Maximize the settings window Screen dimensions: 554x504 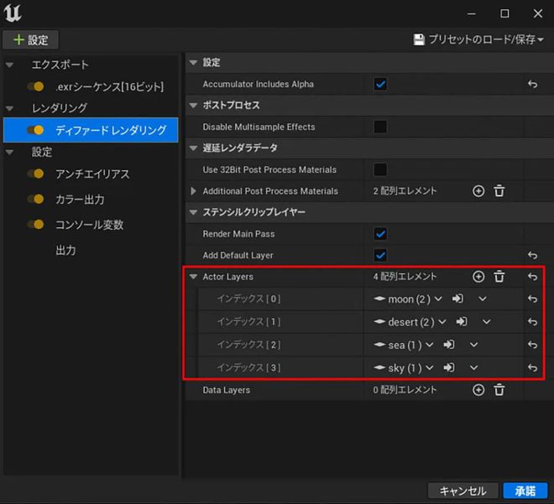504,13
